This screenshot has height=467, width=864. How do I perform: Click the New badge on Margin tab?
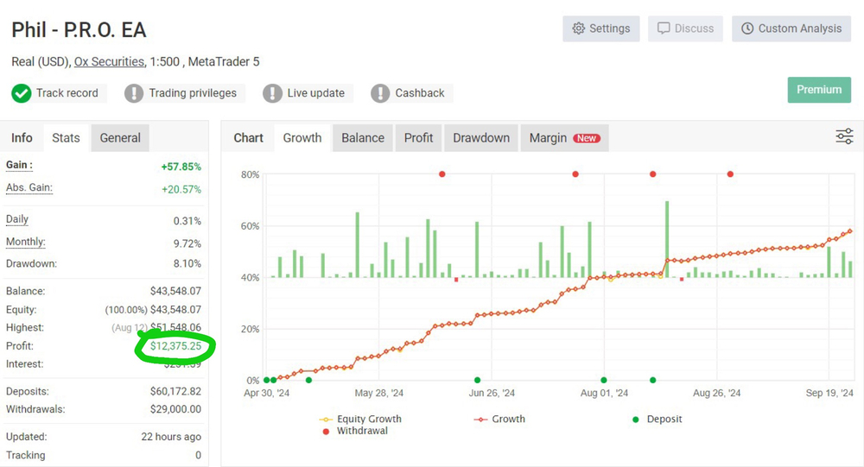587,138
